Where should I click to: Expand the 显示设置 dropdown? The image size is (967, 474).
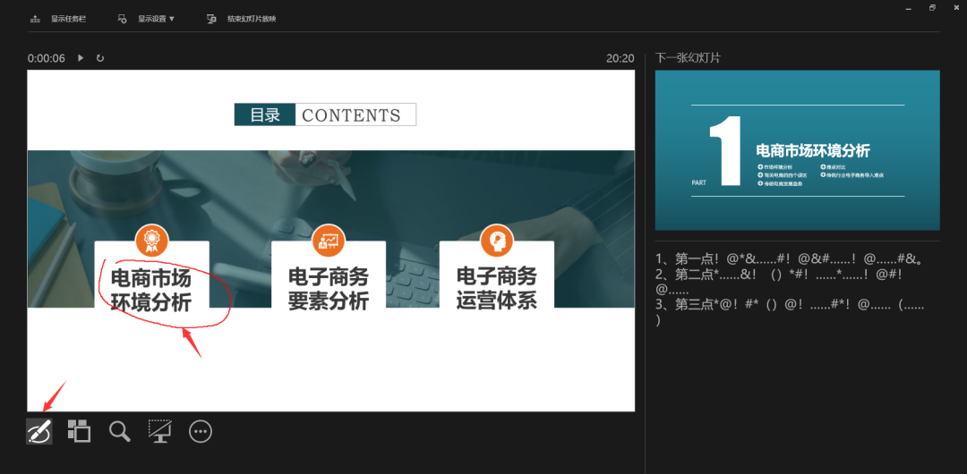click(x=157, y=19)
